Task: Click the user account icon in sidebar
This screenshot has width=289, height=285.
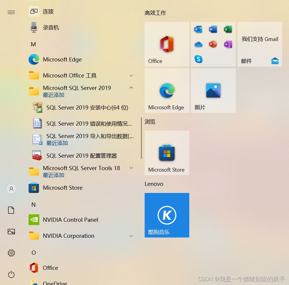Action: point(11,189)
